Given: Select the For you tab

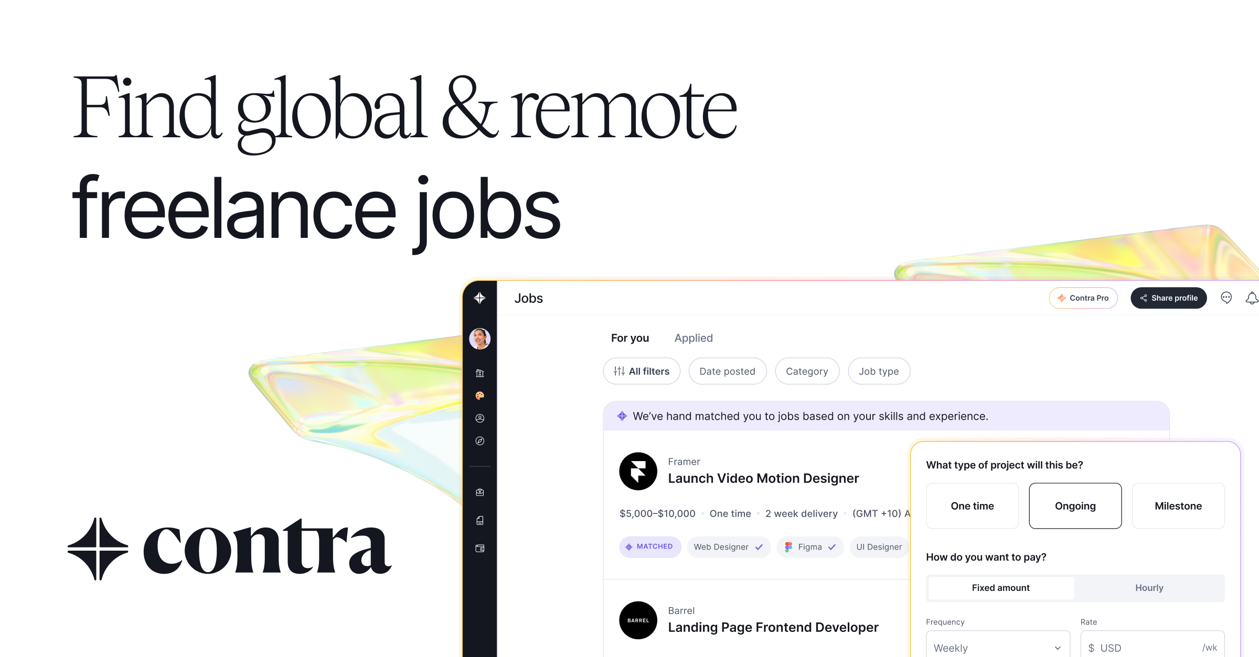Looking at the screenshot, I should 629,338.
